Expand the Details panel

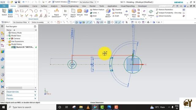coord(21,95)
